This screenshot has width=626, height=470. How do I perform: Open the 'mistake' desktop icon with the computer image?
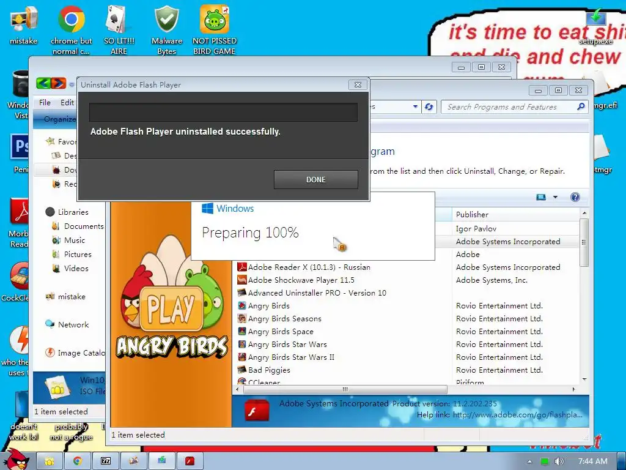pyautogui.click(x=23, y=26)
